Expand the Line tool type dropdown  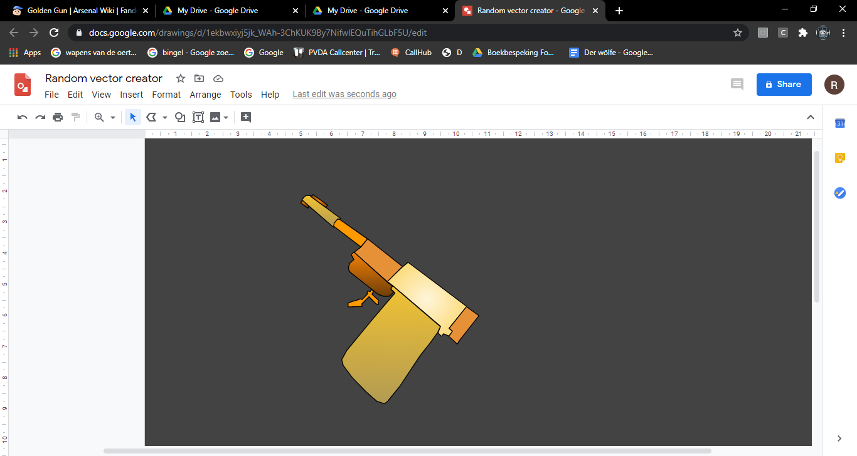pos(165,117)
